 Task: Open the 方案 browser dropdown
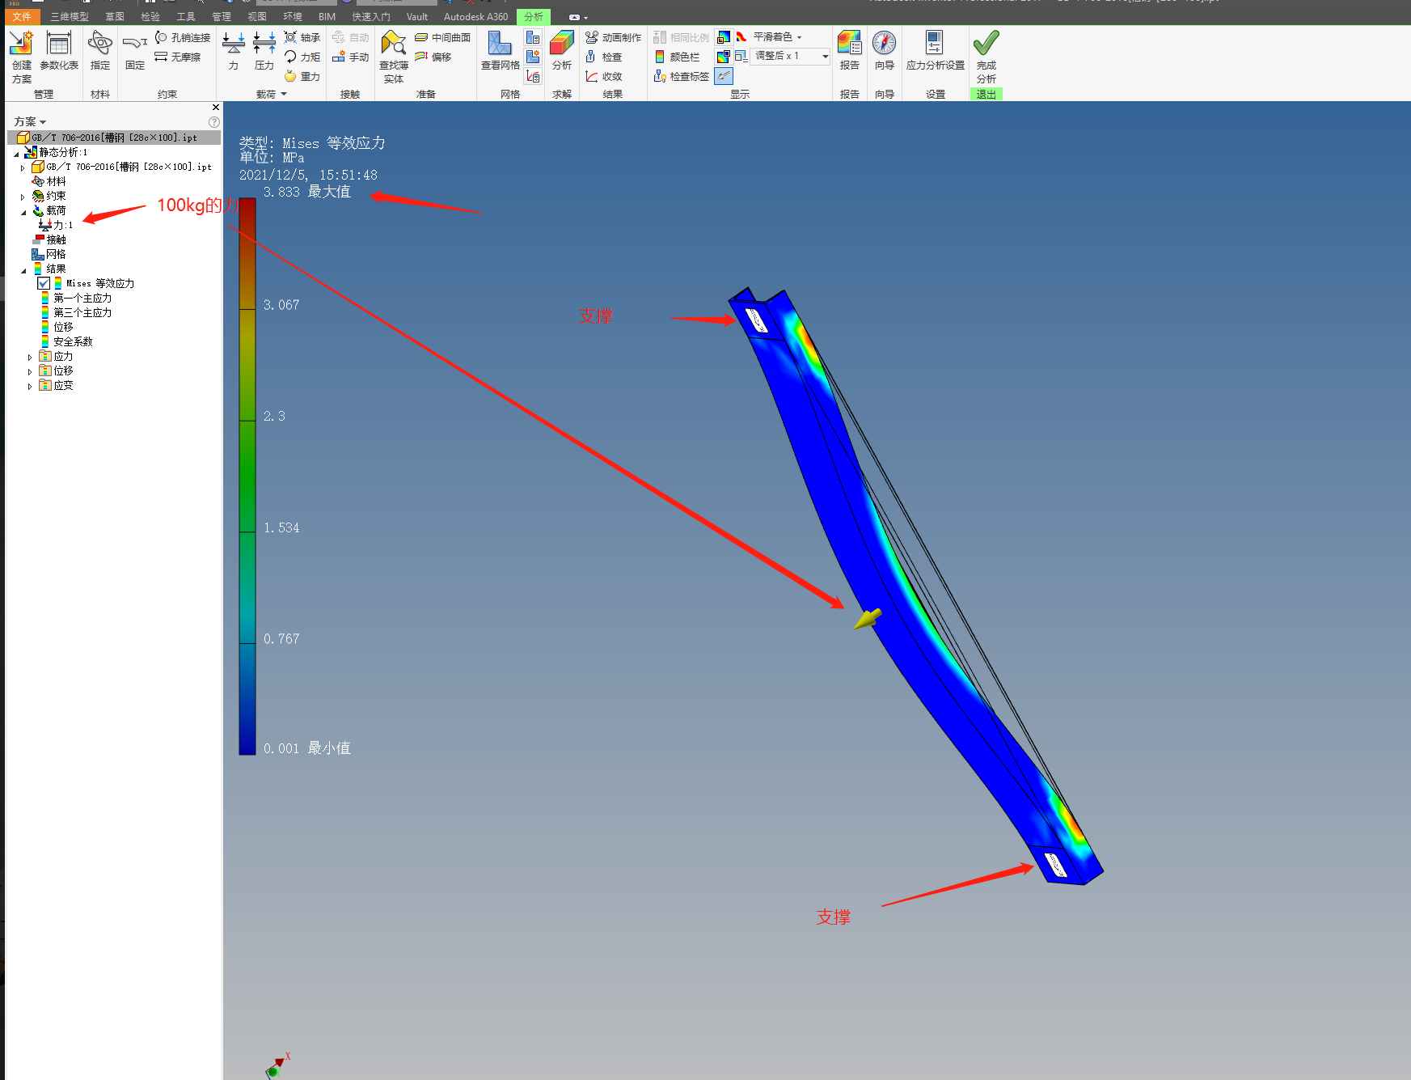[x=30, y=121]
